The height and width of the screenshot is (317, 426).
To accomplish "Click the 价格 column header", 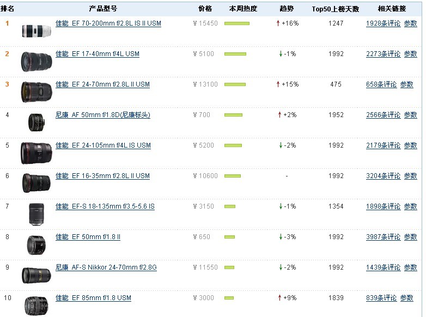I will pos(205,9).
